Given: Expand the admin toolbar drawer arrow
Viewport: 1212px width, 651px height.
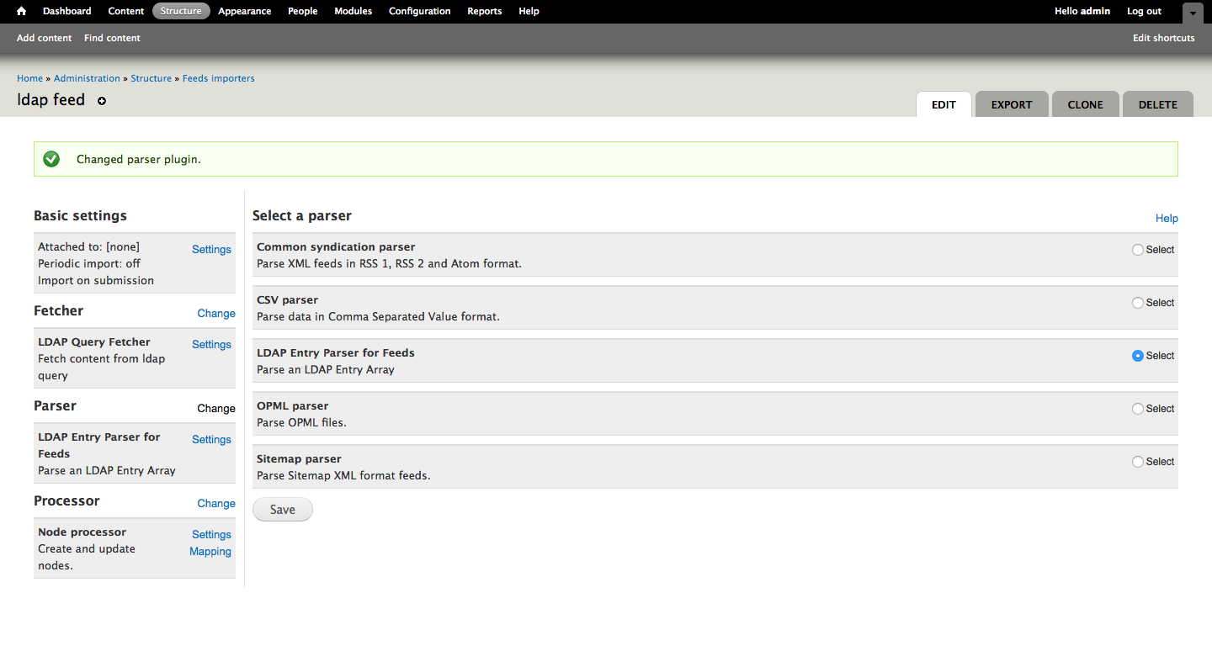Looking at the screenshot, I should pos(1193,13).
